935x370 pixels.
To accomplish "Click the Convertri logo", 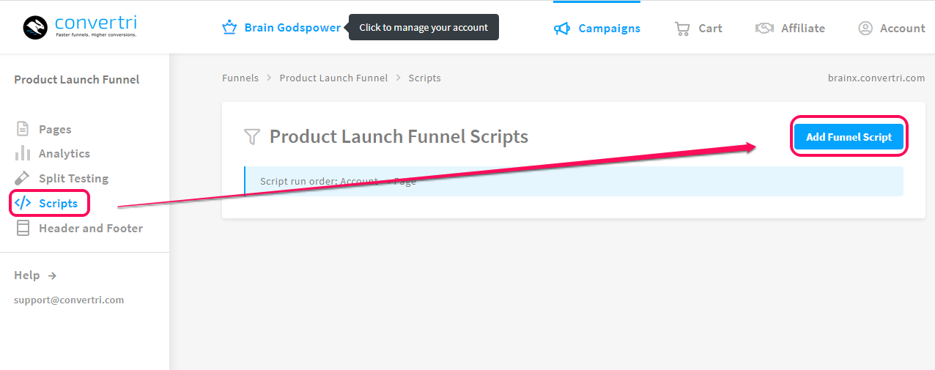I will (x=79, y=27).
